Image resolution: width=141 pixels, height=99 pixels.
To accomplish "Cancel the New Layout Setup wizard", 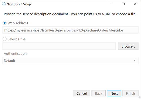I will pyautogui.click(x=81, y=93).
